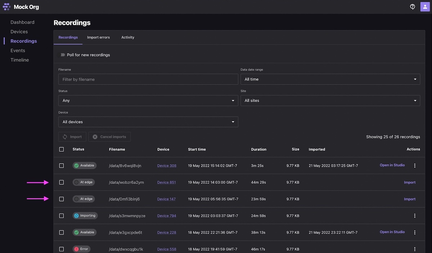Open the actions menu for /data/s3mwmnpyze
Screen dimensions: 432x253
pyautogui.click(x=415, y=216)
